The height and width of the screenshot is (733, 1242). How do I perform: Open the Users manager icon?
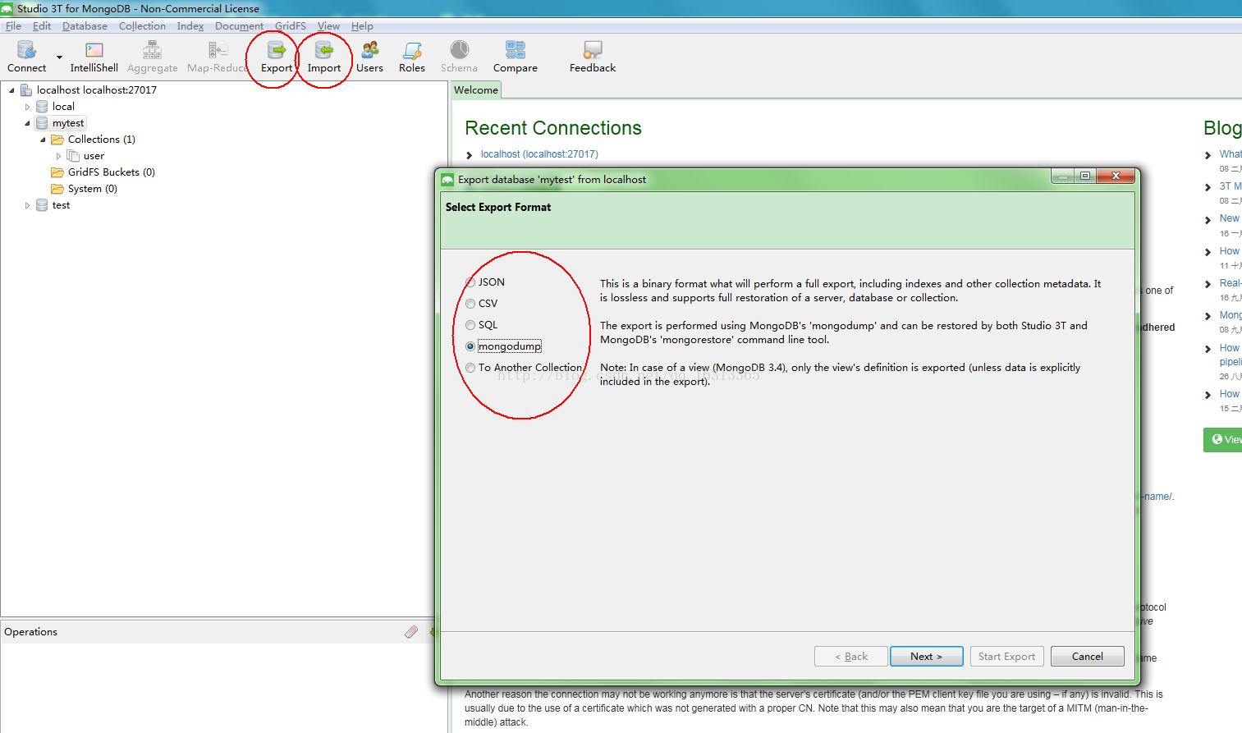[369, 57]
